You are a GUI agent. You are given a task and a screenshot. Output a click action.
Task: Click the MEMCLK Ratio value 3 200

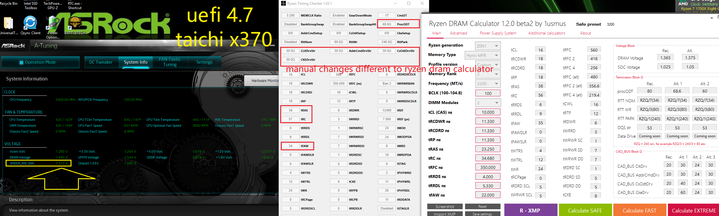pyautogui.click(x=291, y=15)
